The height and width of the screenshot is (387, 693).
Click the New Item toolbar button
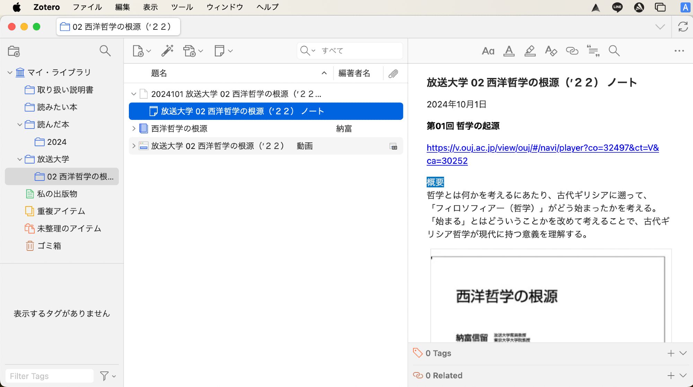[x=142, y=51]
